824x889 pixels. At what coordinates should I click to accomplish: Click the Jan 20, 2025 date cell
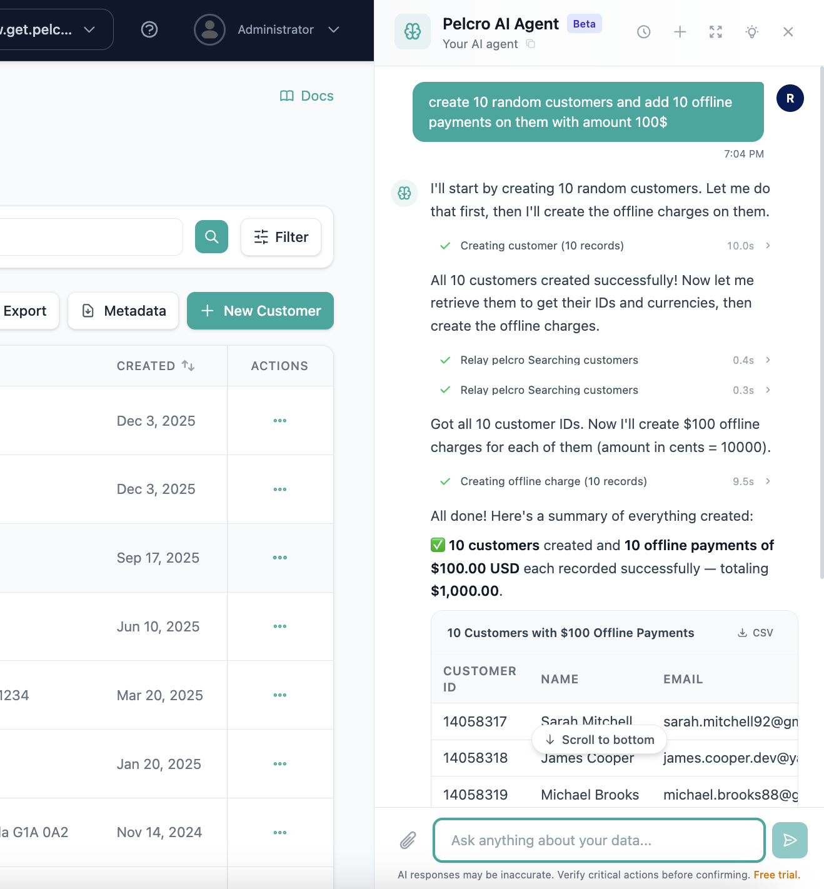(159, 764)
